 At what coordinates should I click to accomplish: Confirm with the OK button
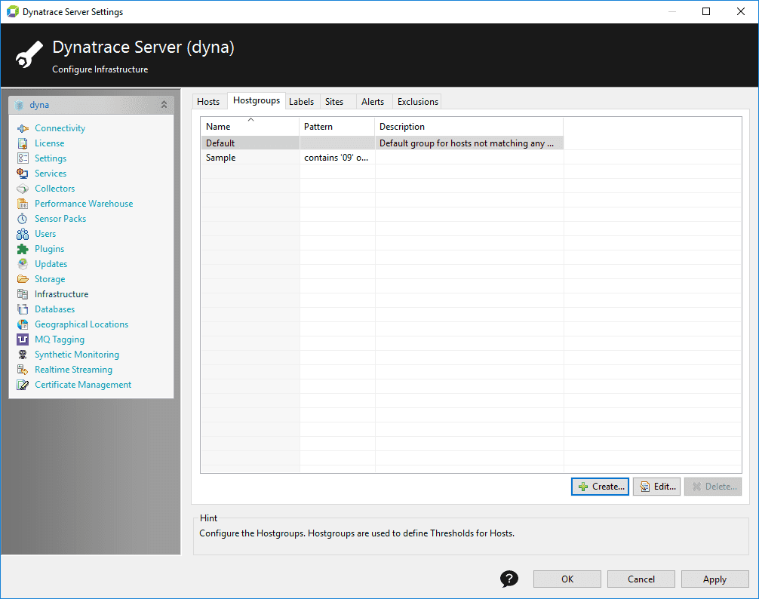(x=567, y=579)
